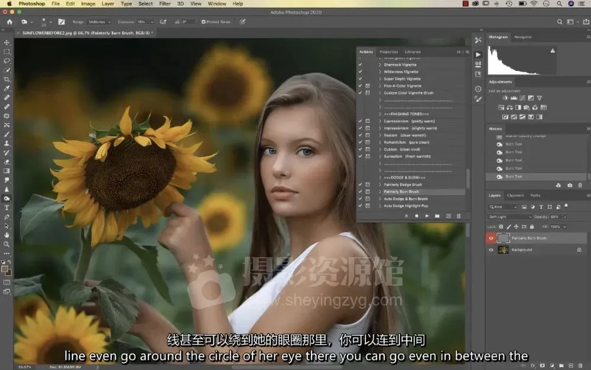Expand the Expressionism action
This screenshot has width=591, height=370.
[x=379, y=121]
